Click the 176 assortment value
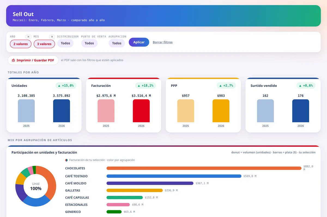327x217 pixels. click(301, 96)
